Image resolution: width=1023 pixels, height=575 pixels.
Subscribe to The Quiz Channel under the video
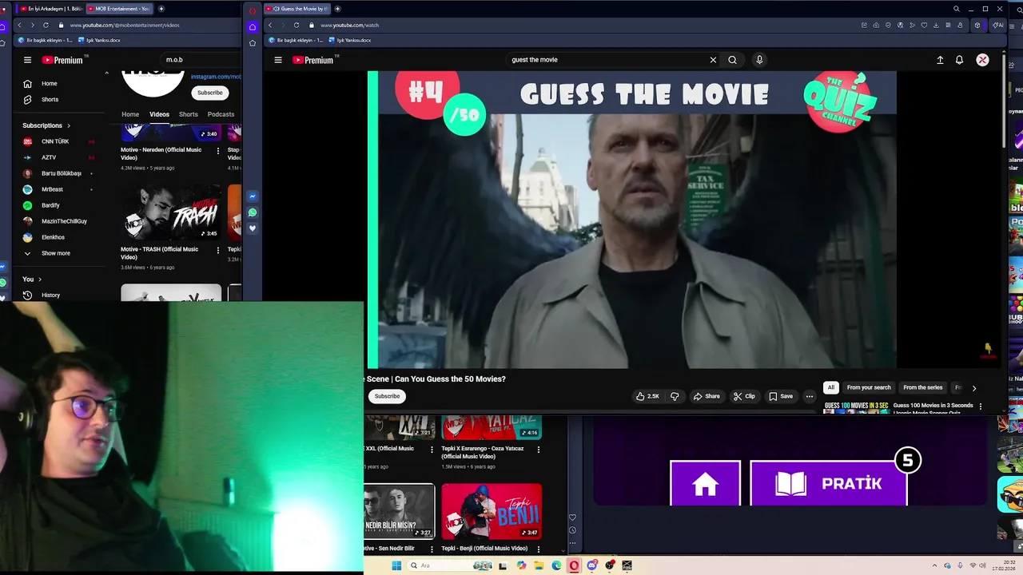[387, 396]
